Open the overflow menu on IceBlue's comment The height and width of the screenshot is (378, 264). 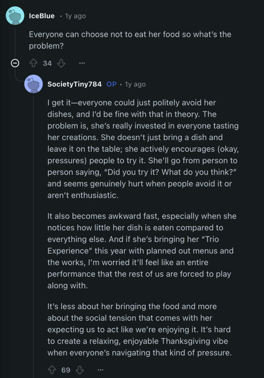click(x=81, y=63)
